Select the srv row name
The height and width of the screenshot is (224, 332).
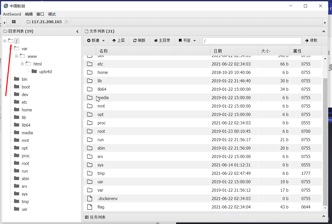coord(100,156)
